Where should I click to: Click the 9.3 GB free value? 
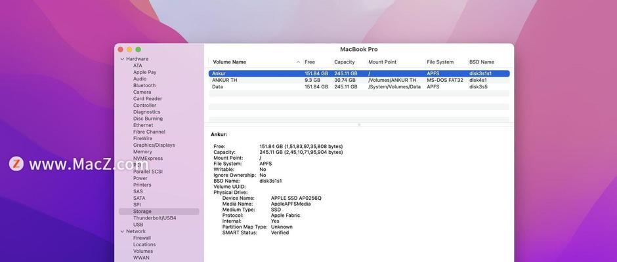[312, 80]
